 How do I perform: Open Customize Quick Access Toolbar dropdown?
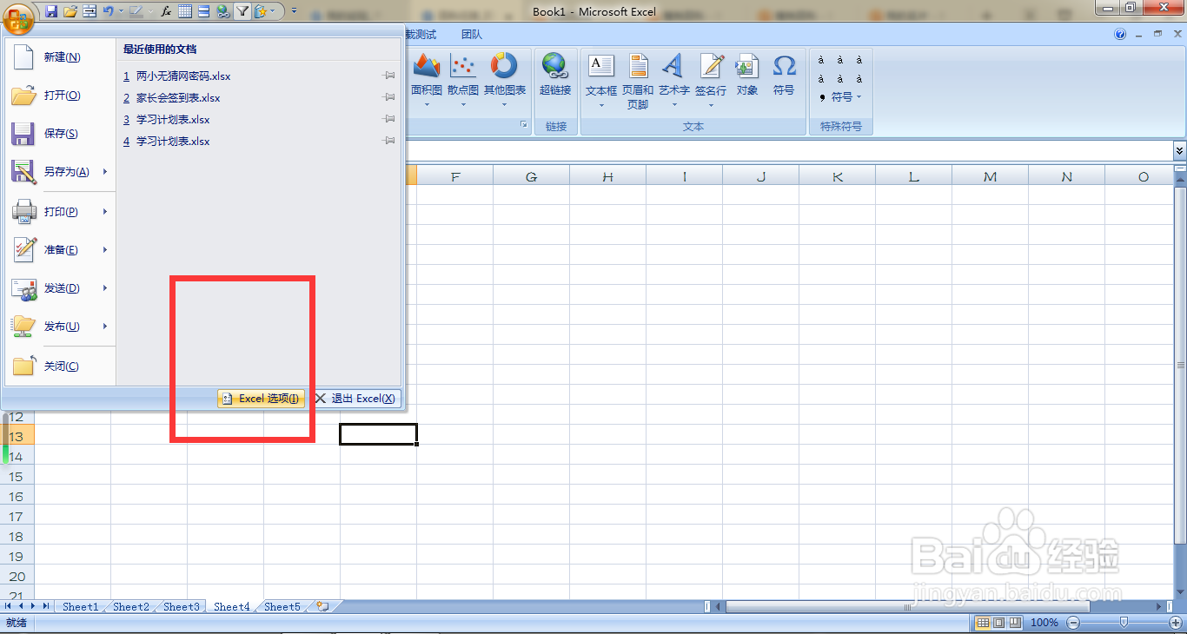coord(294,11)
